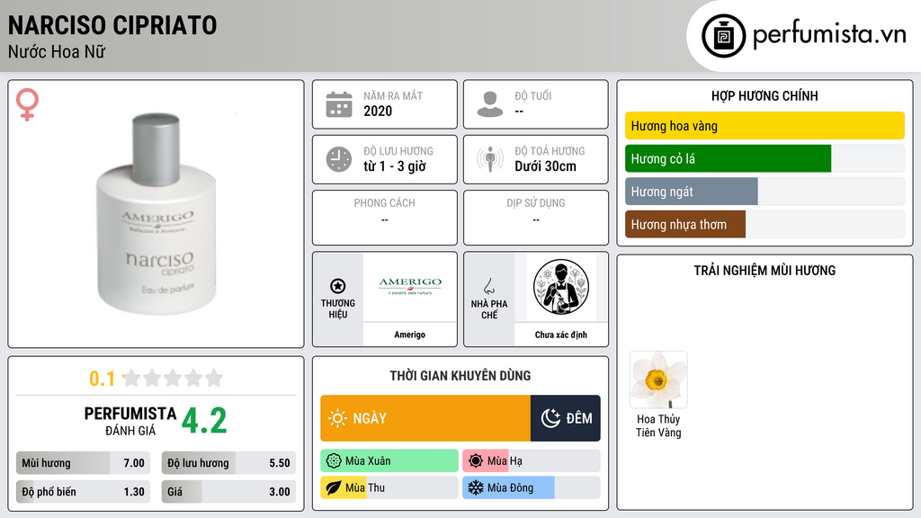Screen dimensions: 921x518
Task: Click the release year value 2020
Action: [378, 111]
